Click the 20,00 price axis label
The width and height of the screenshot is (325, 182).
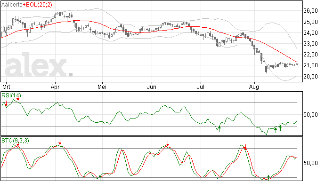[x=310, y=76]
